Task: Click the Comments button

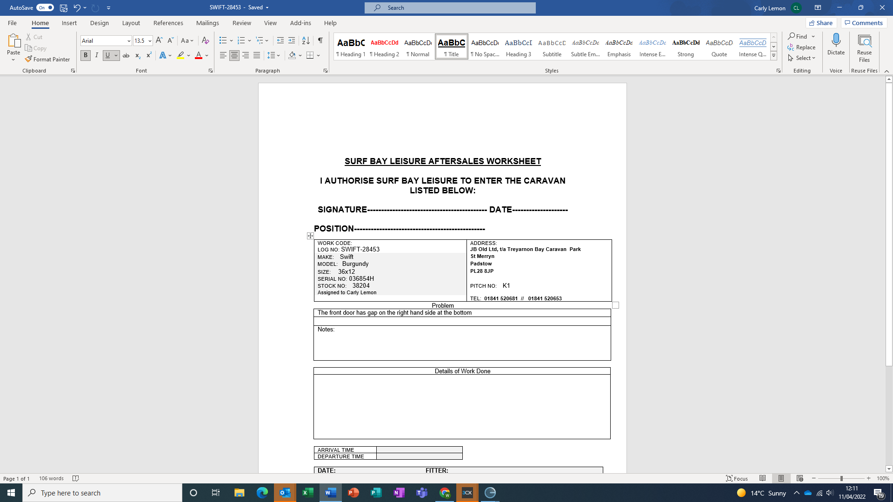Action: click(x=864, y=23)
